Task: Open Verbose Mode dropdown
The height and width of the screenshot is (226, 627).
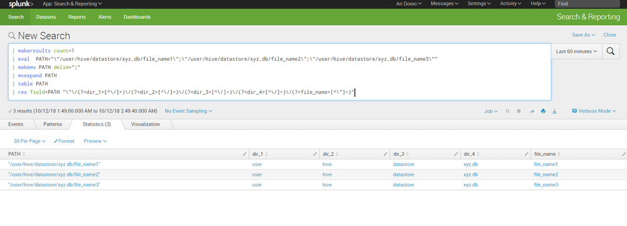Action: [x=594, y=110]
